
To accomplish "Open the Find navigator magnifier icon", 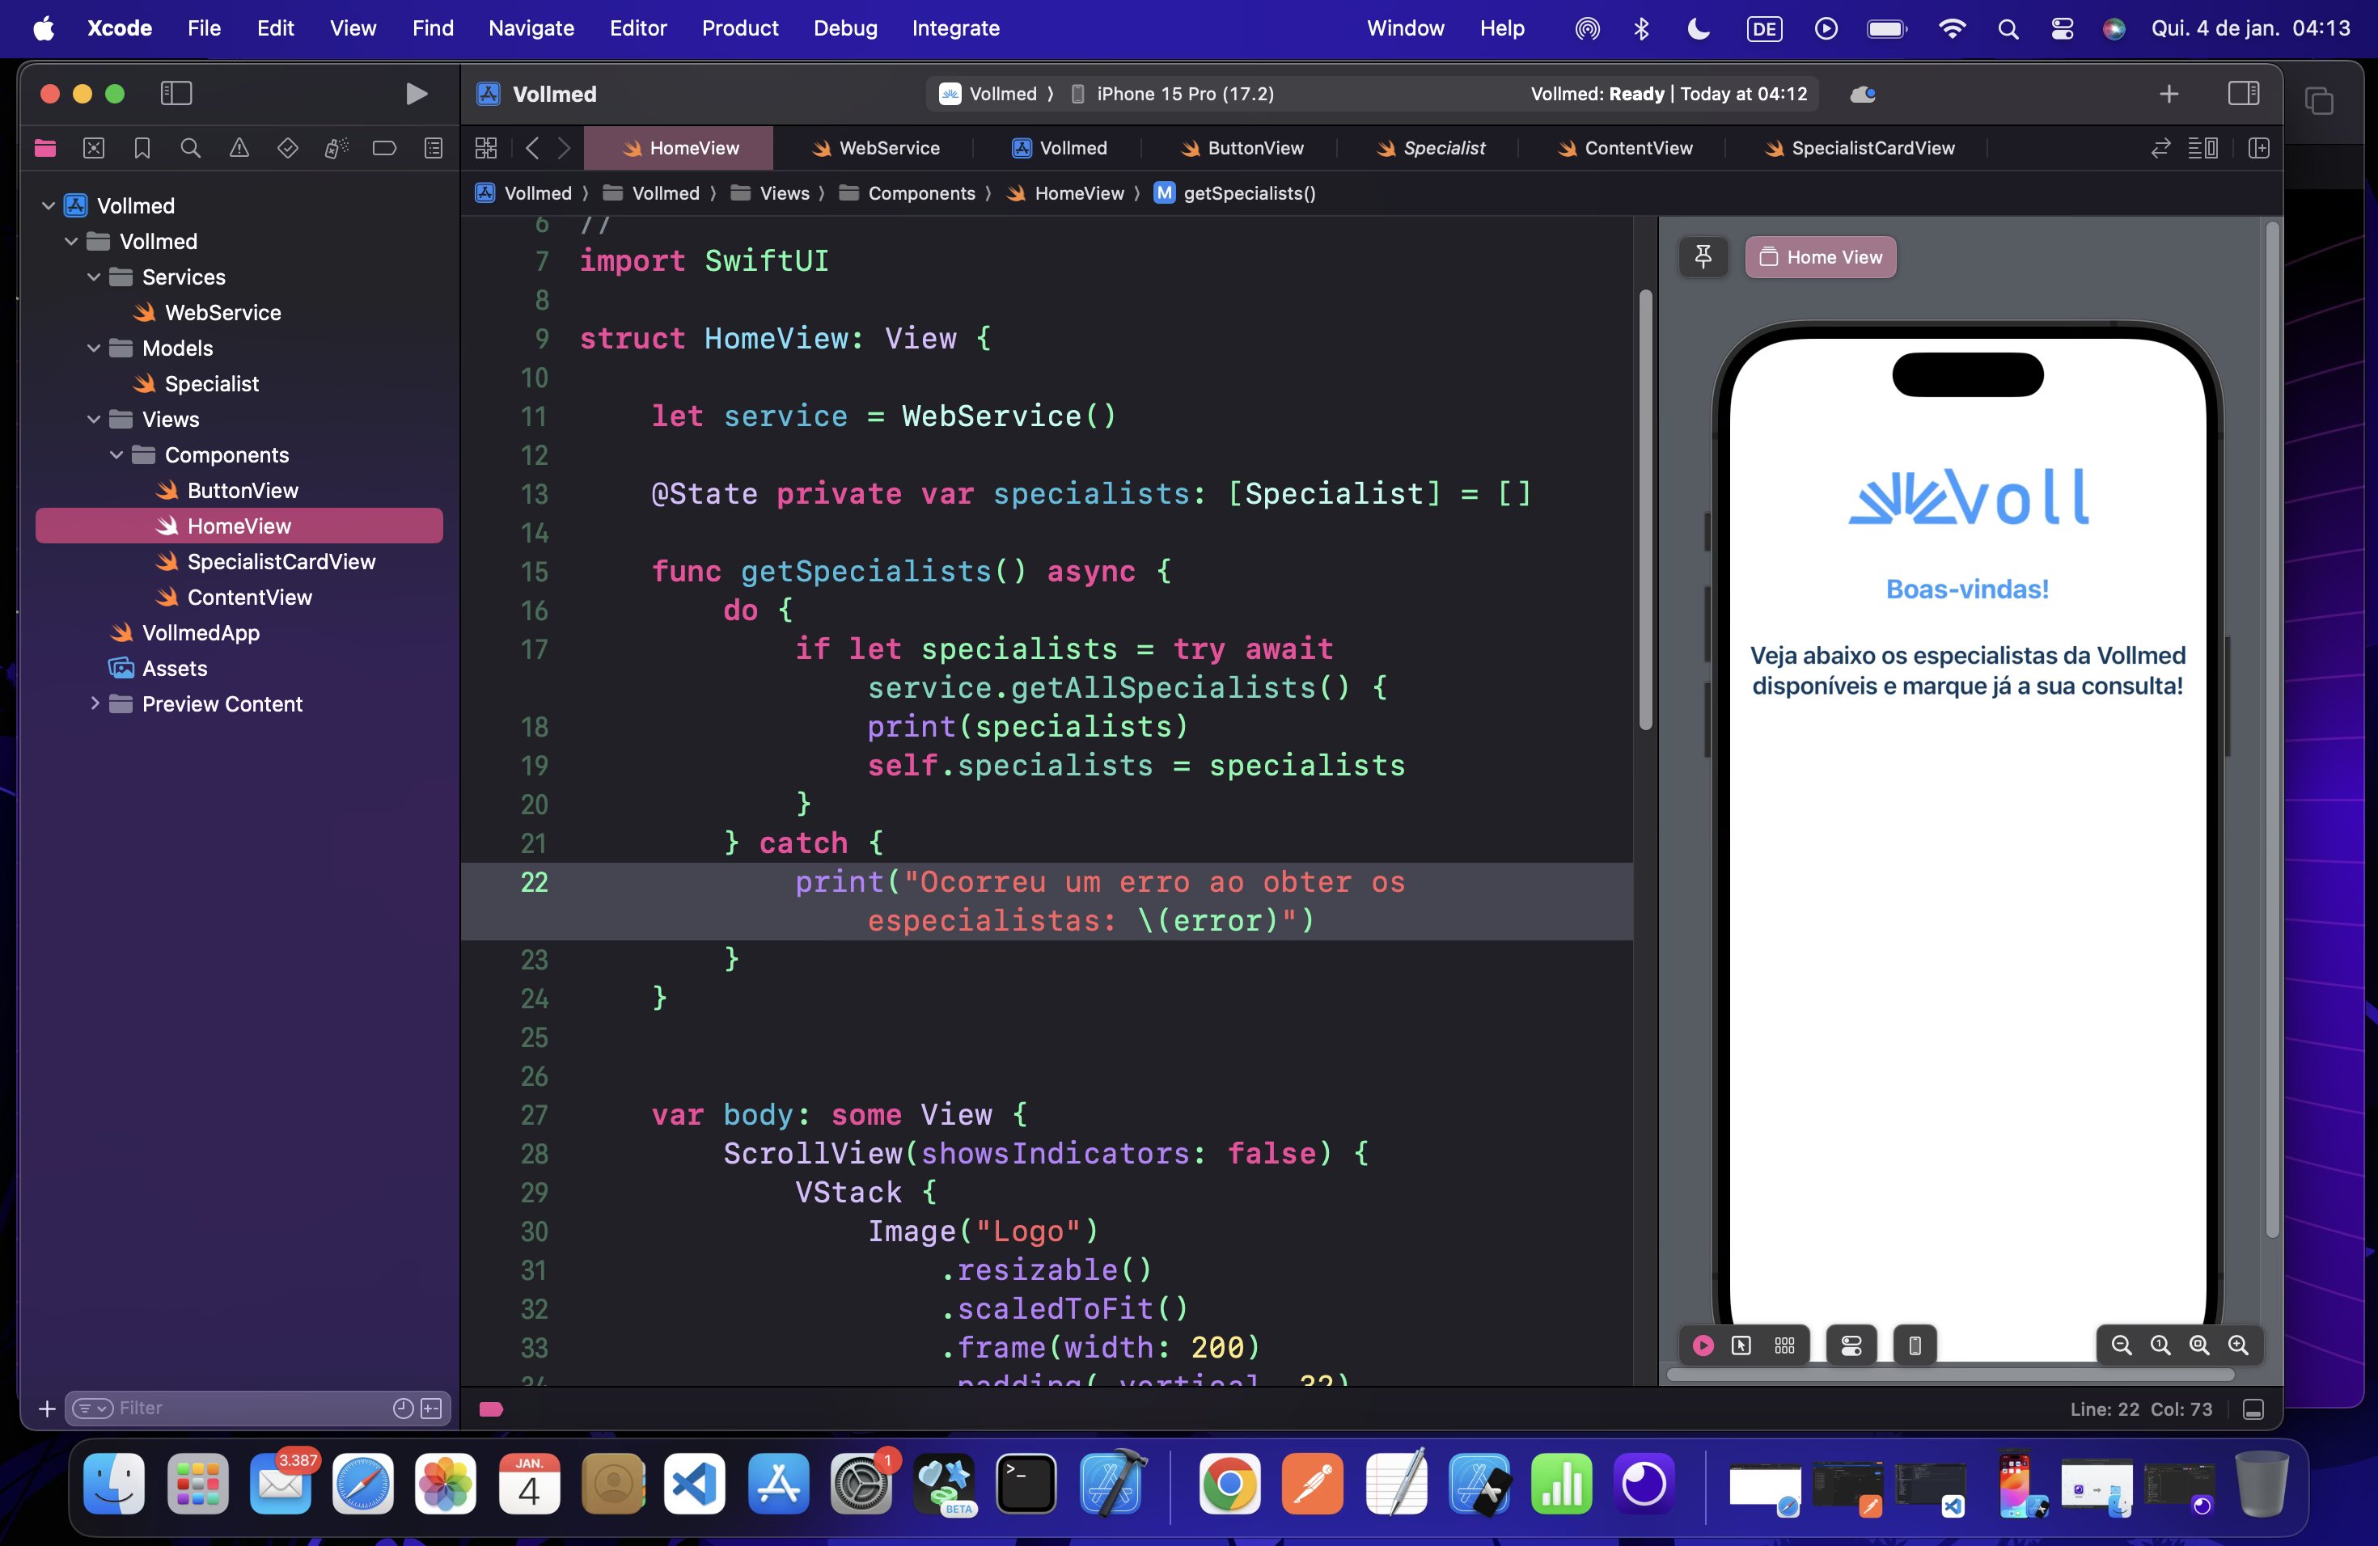I will coord(190,148).
